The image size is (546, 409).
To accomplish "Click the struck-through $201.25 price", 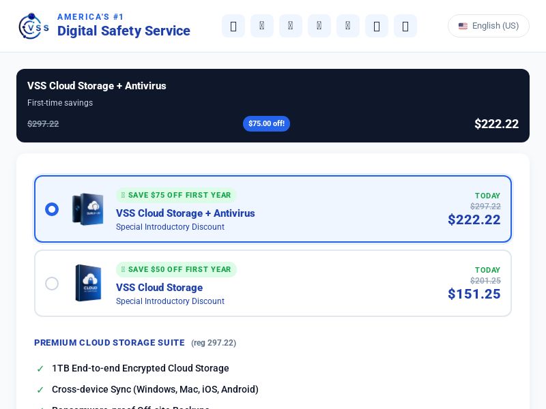I will tap(485, 281).
